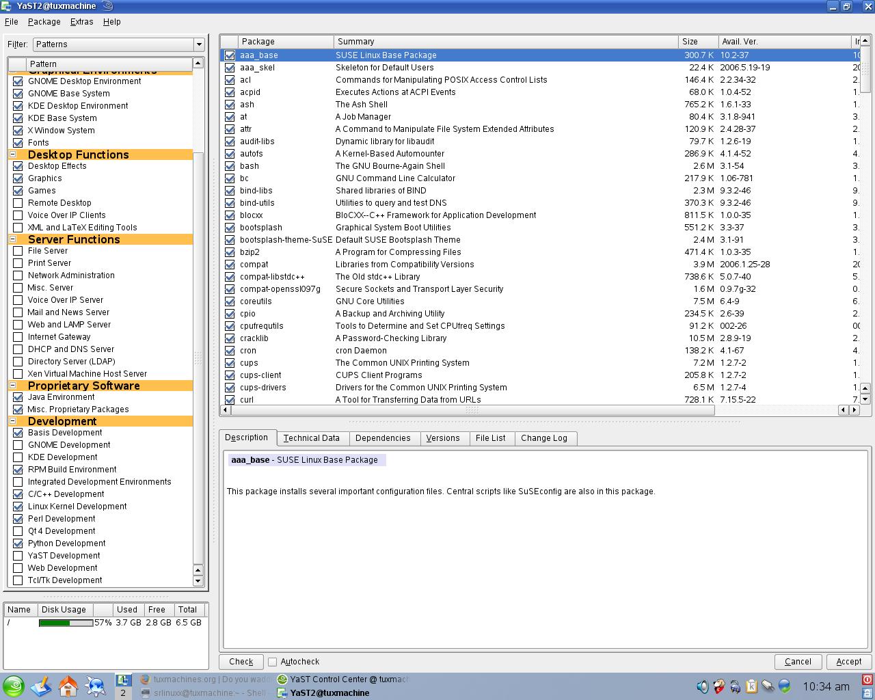
Task: Click the root disk usage bar
Action: pyautogui.click(x=66, y=623)
